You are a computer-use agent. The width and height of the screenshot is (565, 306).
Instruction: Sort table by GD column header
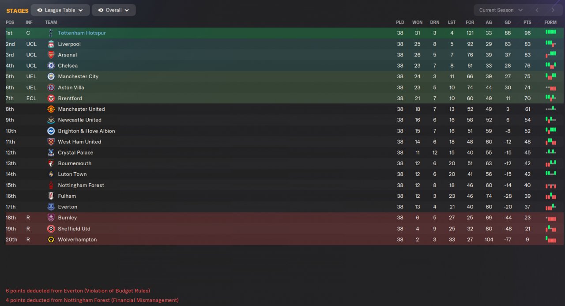point(508,23)
